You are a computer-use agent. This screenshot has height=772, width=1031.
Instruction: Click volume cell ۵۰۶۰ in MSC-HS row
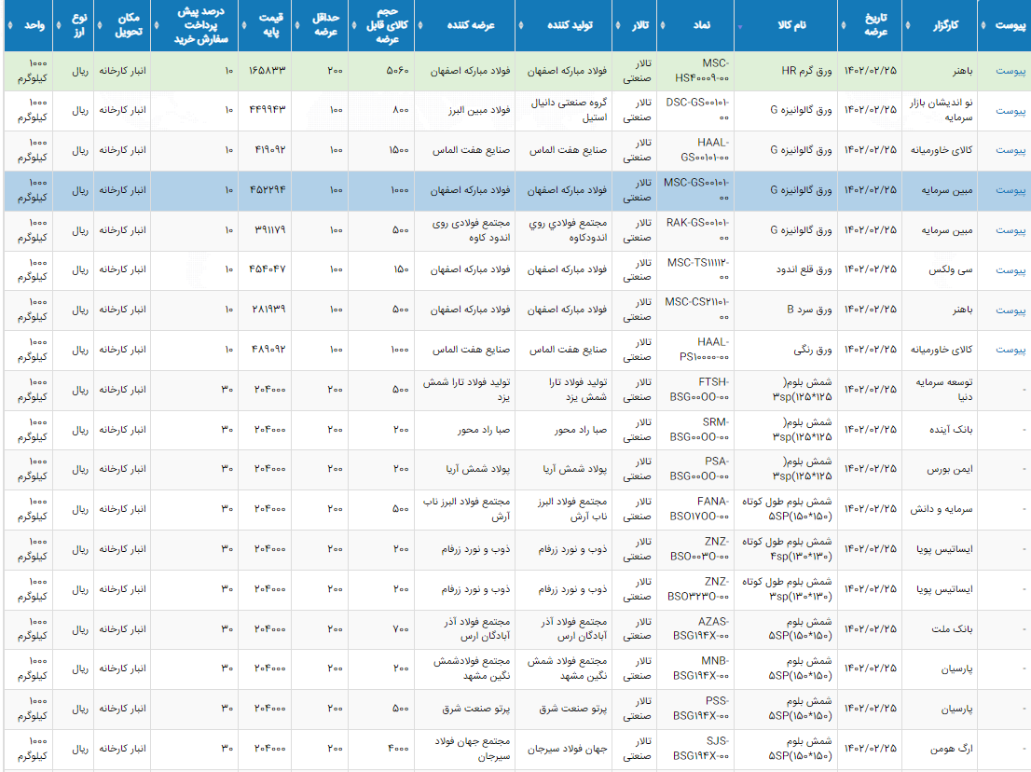click(381, 71)
